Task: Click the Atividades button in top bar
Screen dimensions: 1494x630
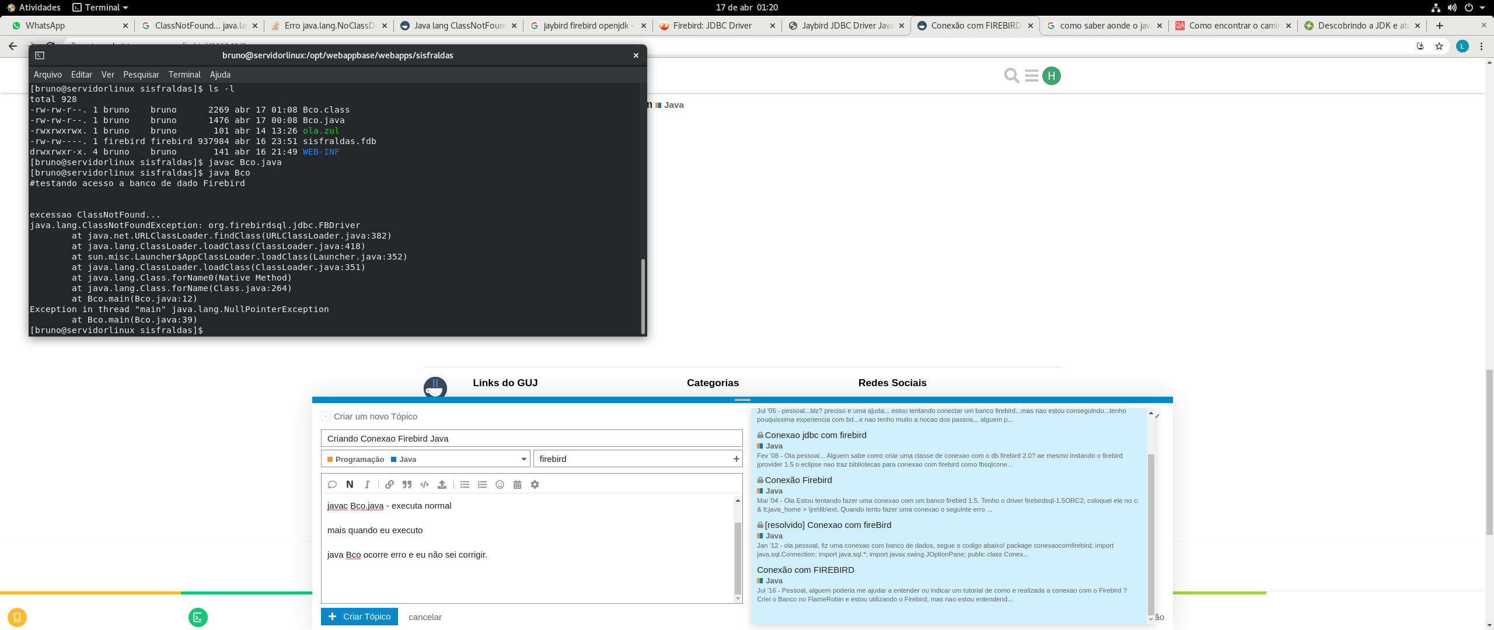Action: coord(34,8)
